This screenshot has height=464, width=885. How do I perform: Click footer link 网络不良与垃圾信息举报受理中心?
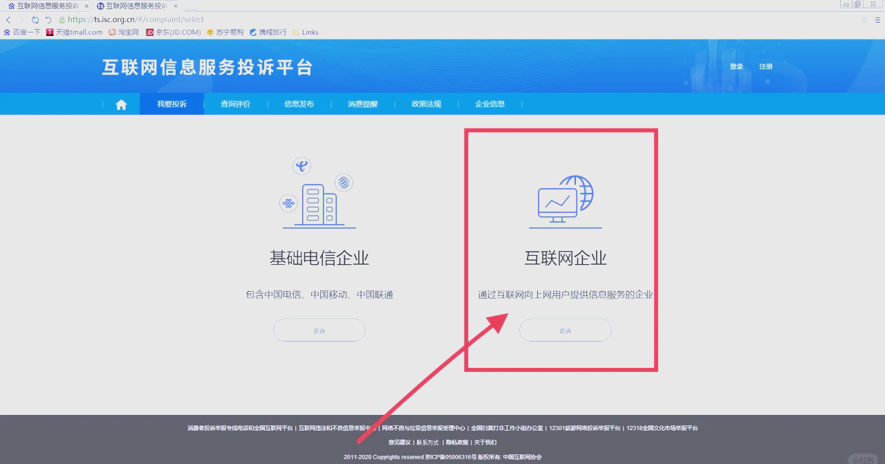coord(424,428)
